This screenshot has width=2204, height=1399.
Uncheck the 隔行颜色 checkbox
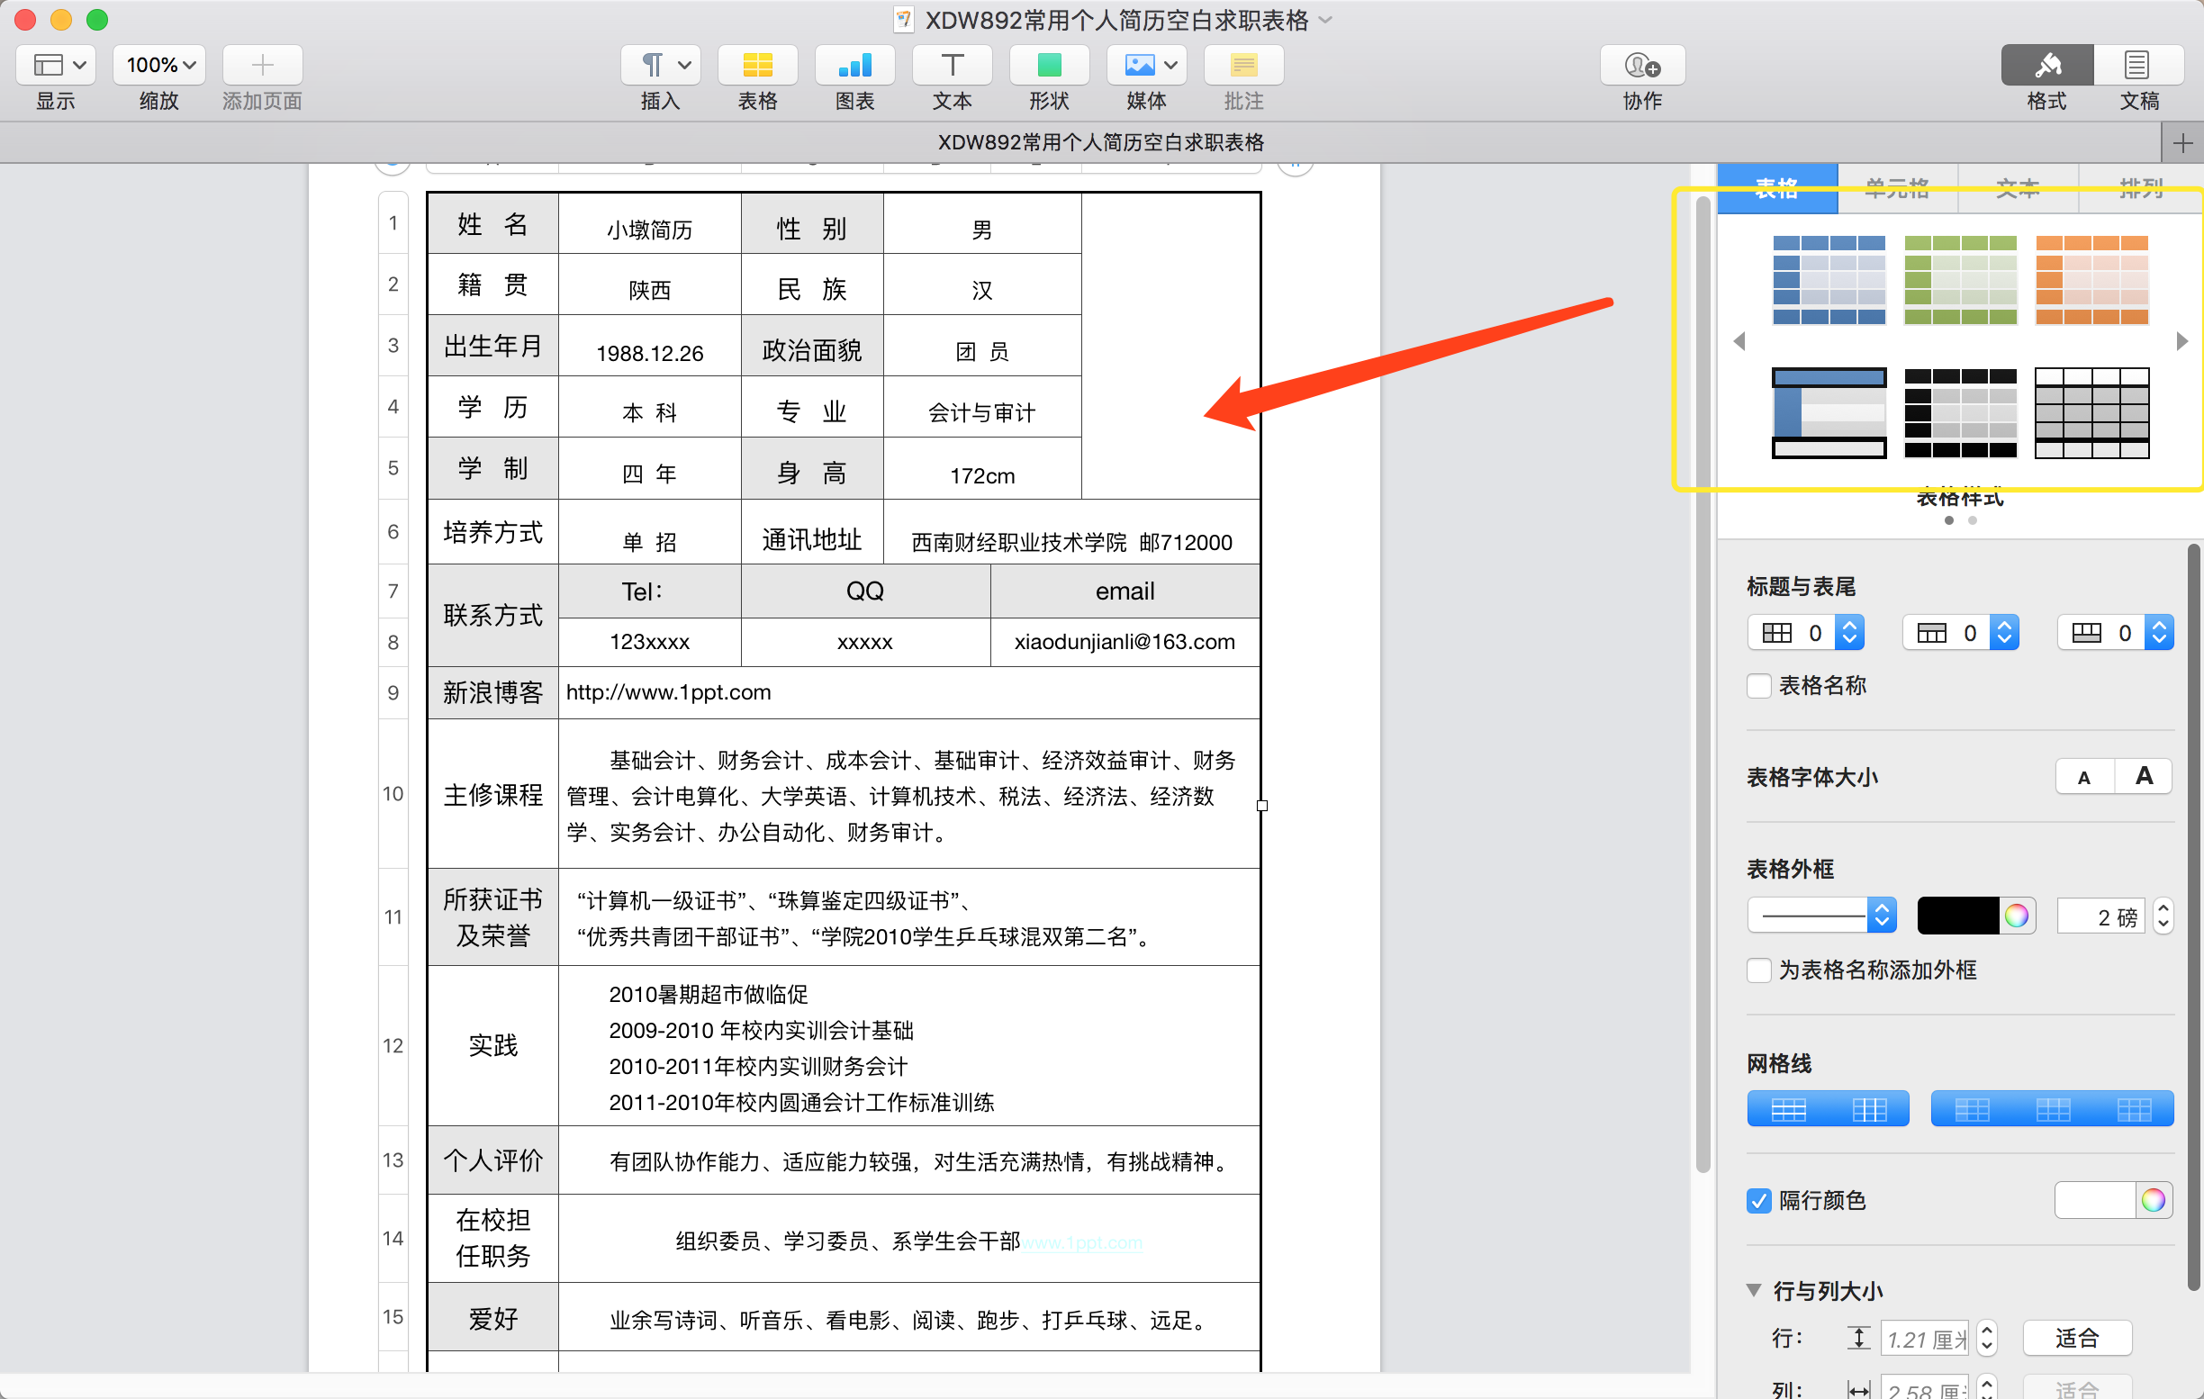coord(1758,1199)
